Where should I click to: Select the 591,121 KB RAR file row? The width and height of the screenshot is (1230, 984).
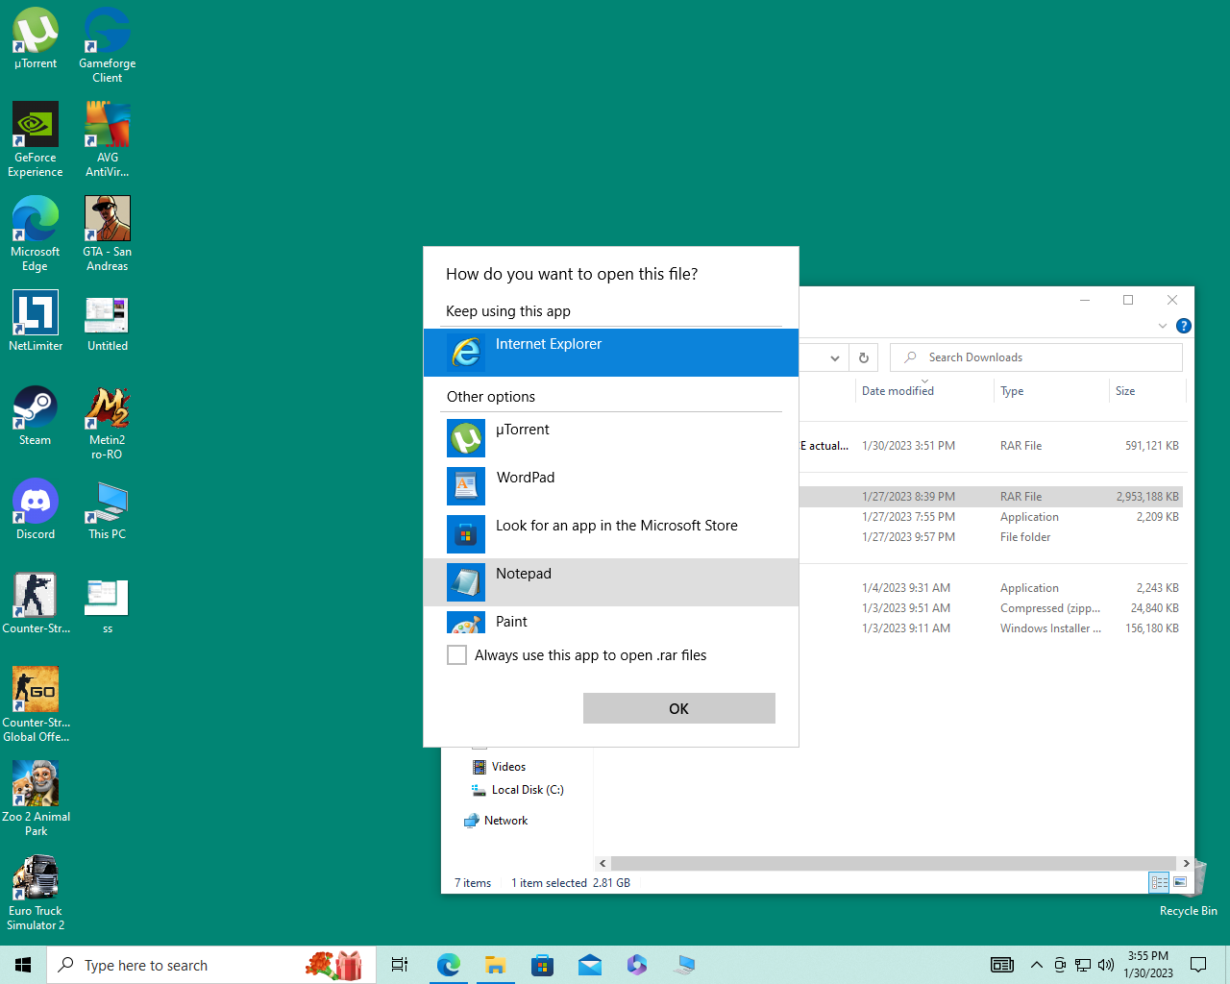point(991,446)
